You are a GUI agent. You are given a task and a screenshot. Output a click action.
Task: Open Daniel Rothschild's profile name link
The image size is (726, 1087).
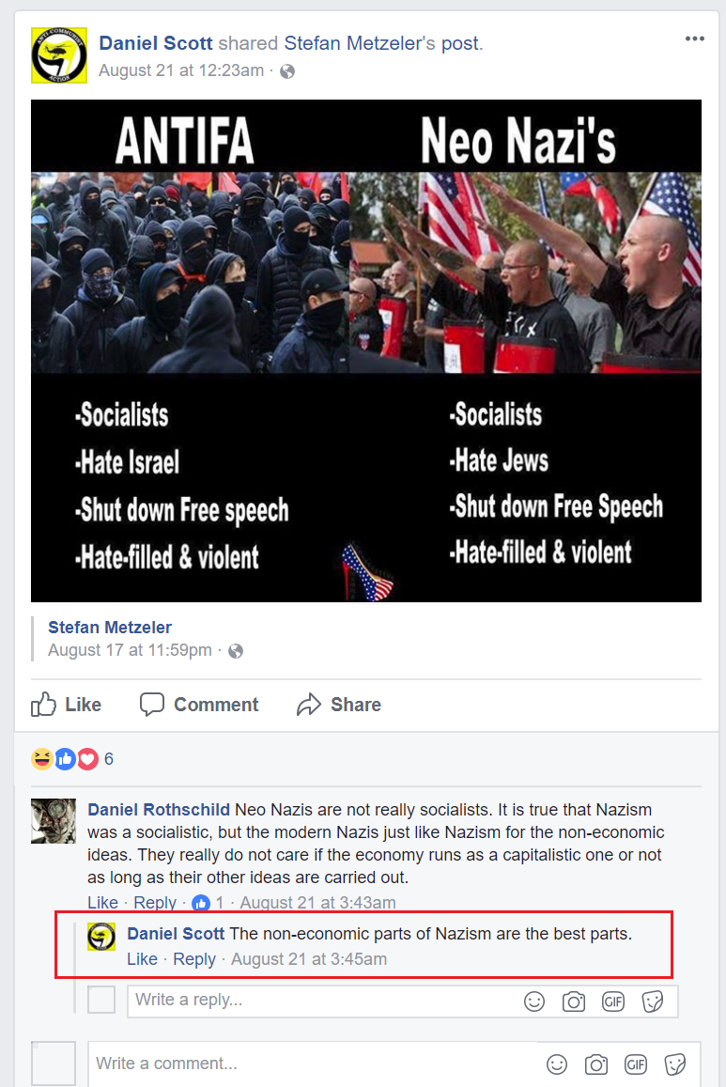click(x=159, y=810)
